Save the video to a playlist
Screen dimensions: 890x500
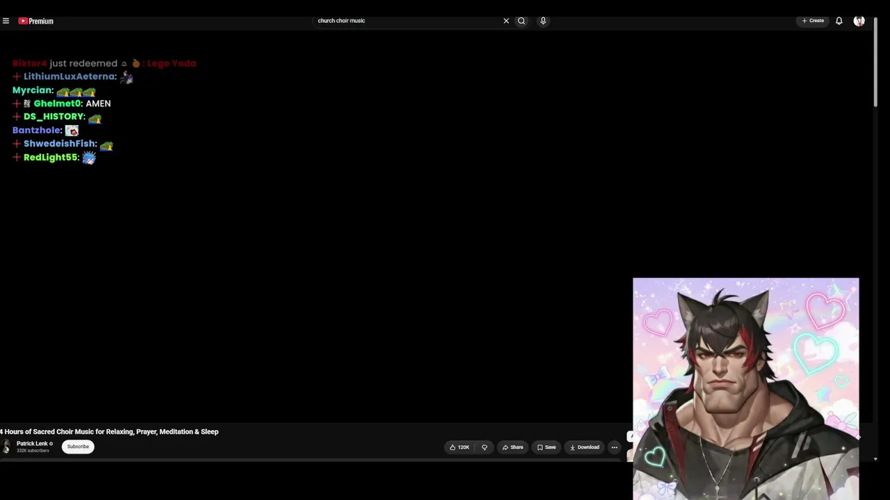coord(547,447)
